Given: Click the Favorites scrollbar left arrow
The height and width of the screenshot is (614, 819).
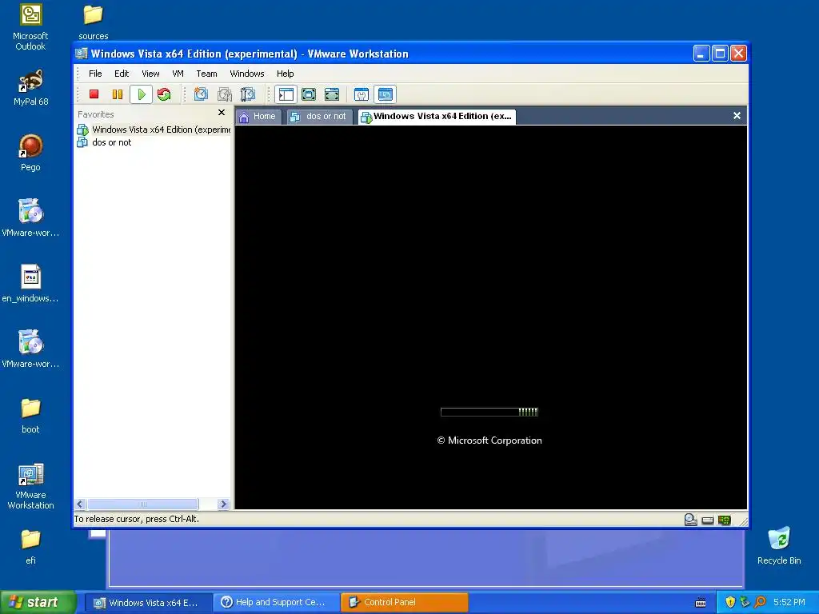Looking at the screenshot, I should coord(80,504).
